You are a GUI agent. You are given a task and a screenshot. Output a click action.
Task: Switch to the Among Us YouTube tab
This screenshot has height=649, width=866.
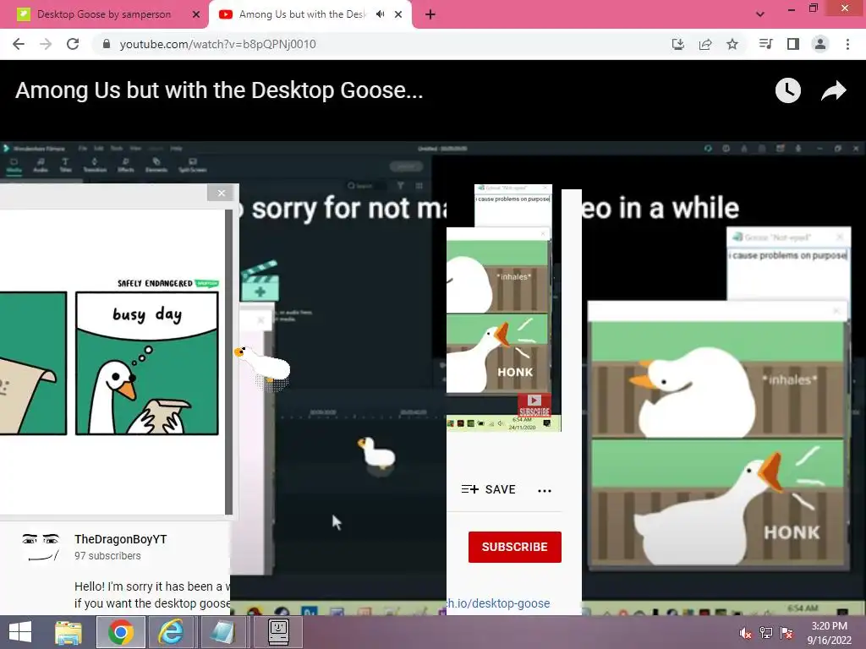(x=301, y=14)
